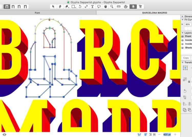
Task: Choose the Rotate tool
Action: (x=80, y=7)
